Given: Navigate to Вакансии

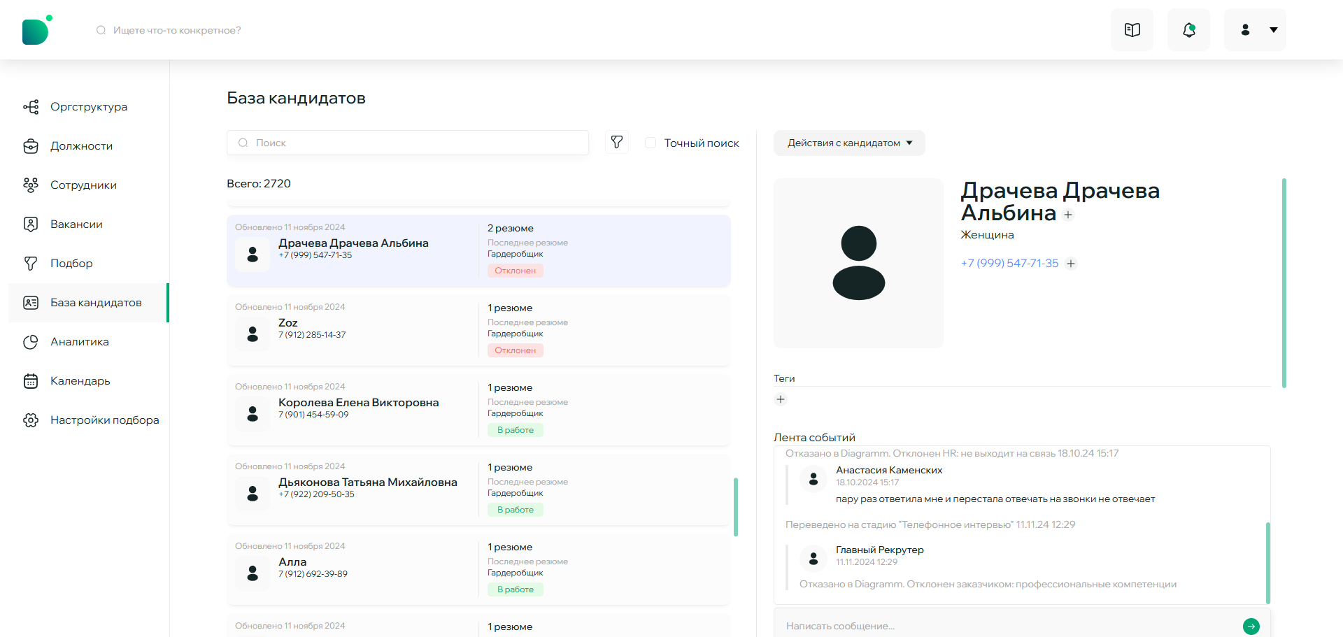Looking at the screenshot, I should (x=89, y=224).
